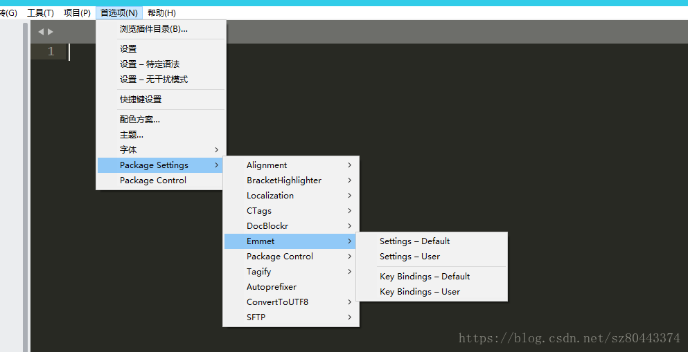Expand the Tagify submenu
The image size is (688, 352).
[291, 272]
